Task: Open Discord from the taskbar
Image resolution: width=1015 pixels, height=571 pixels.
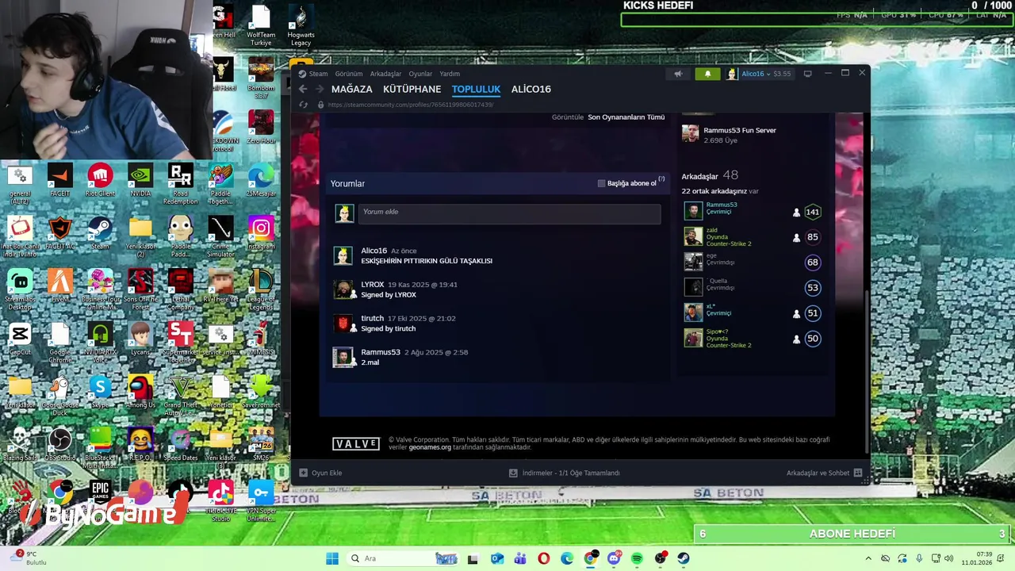Action: [x=614, y=558]
